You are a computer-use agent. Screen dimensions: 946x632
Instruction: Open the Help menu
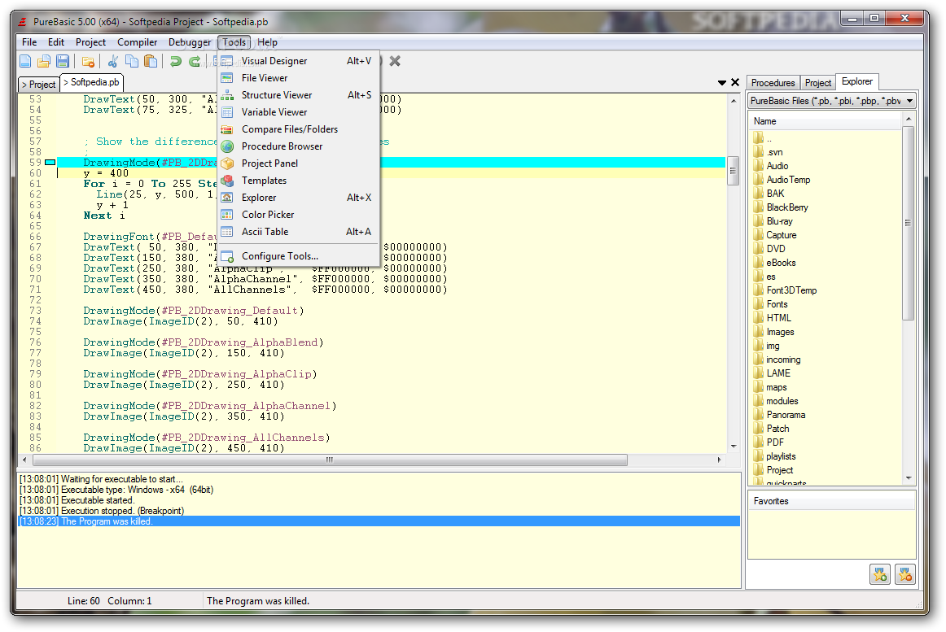[x=267, y=42]
